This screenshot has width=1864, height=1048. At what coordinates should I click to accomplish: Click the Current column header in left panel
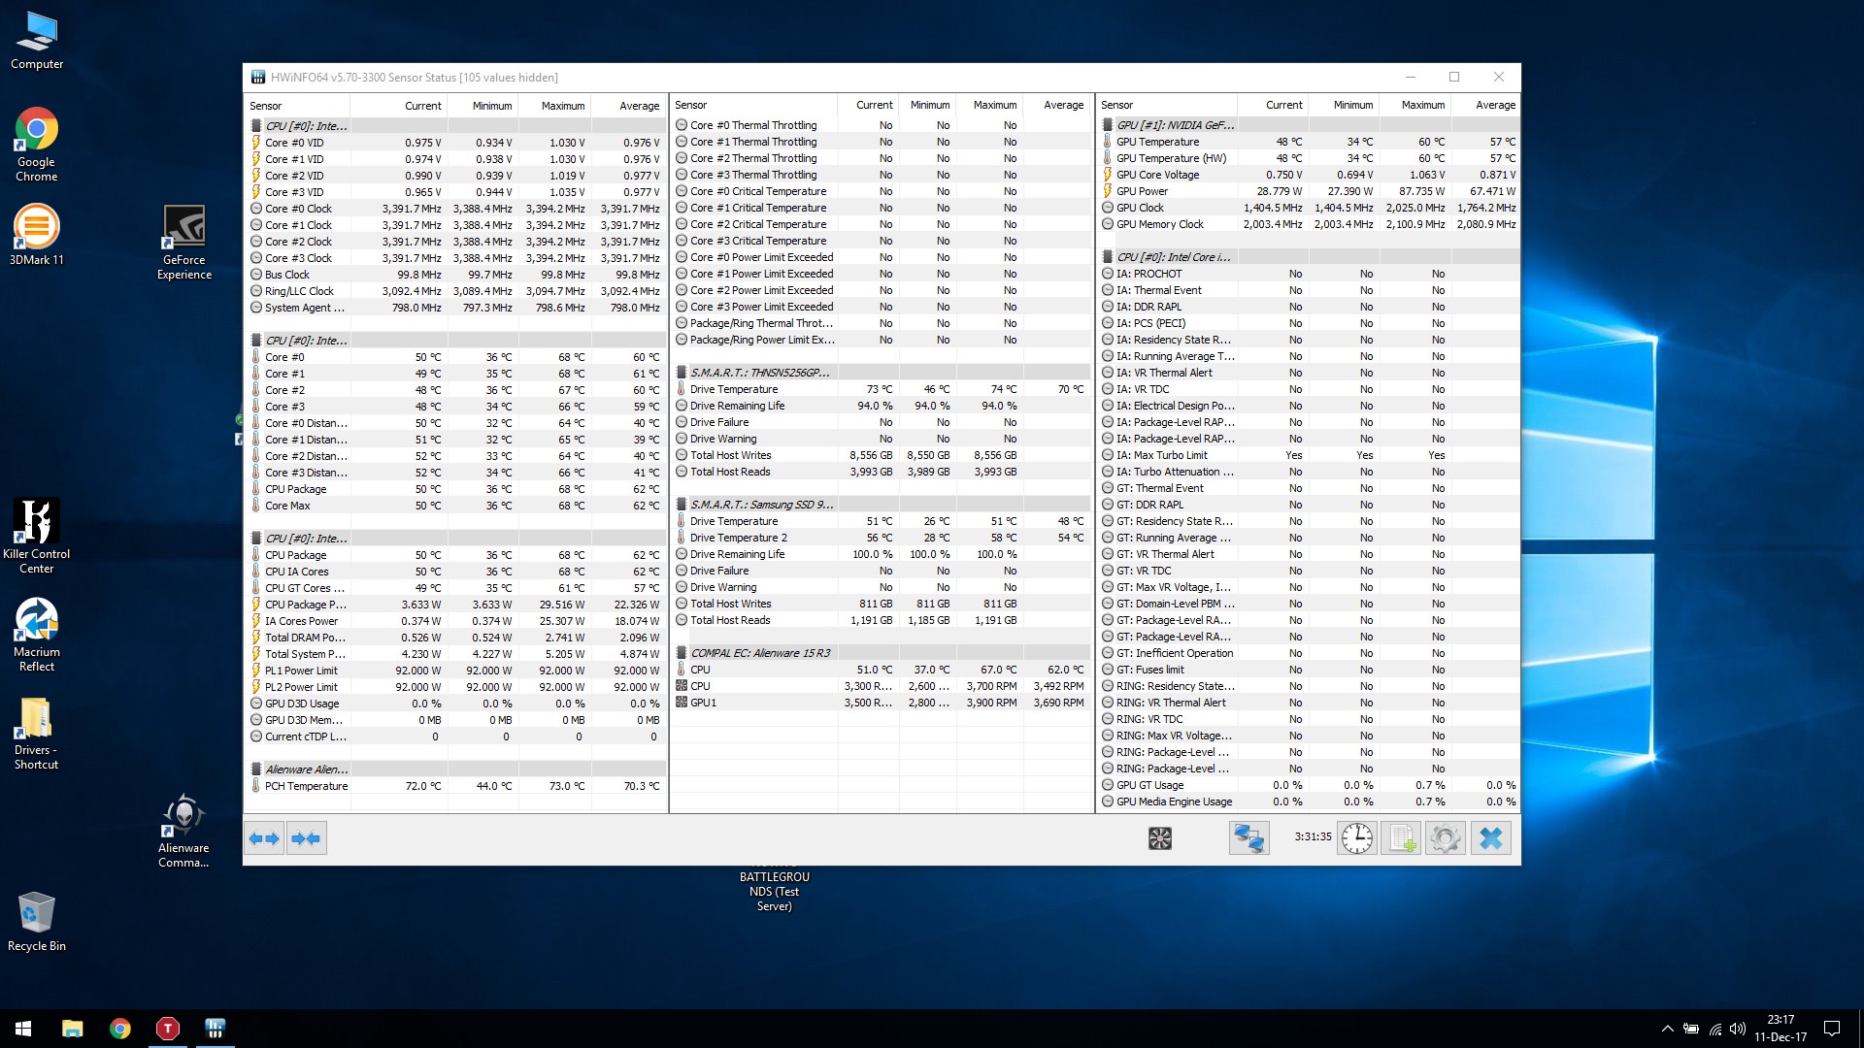[399, 106]
